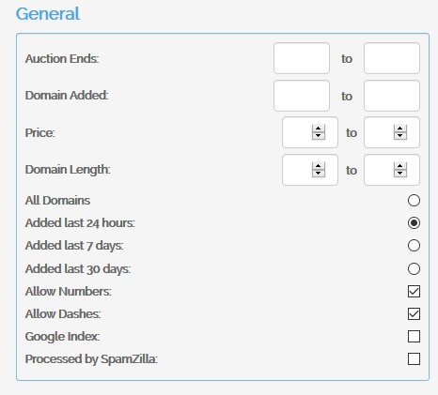Uncheck the Allow Dashes checkbox

click(x=414, y=313)
